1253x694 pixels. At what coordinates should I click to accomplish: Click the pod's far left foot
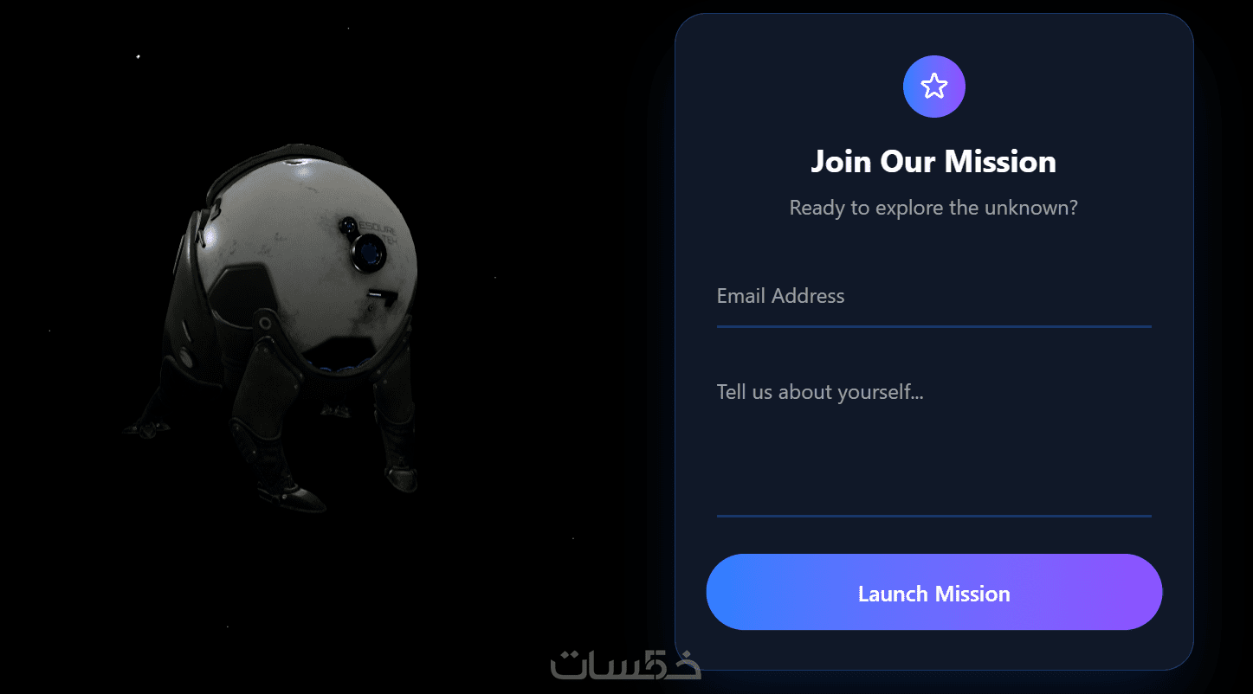[144, 427]
